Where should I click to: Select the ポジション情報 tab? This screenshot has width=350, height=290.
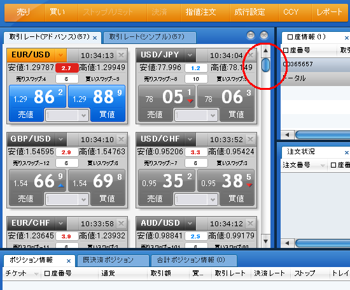[x=39, y=260]
